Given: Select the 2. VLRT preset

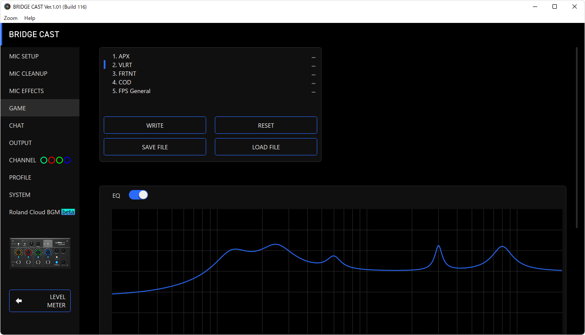Looking at the screenshot, I should pyautogui.click(x=122, y=65).
